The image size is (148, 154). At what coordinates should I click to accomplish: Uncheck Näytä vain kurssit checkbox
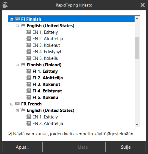pos(10,134)
